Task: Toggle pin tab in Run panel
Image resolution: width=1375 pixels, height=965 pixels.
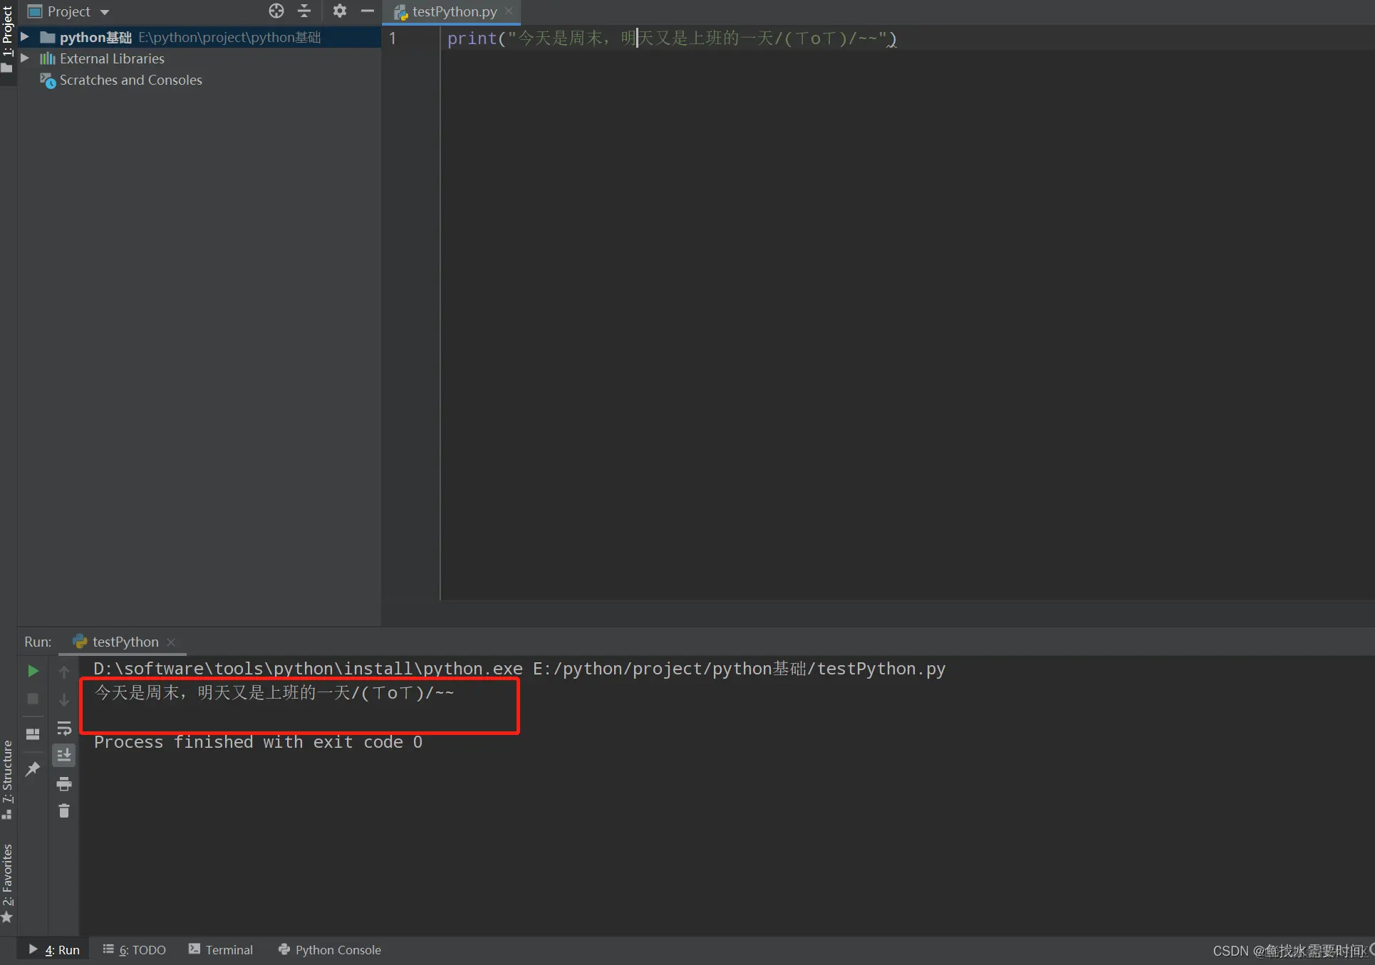Action: click(33, 769)
